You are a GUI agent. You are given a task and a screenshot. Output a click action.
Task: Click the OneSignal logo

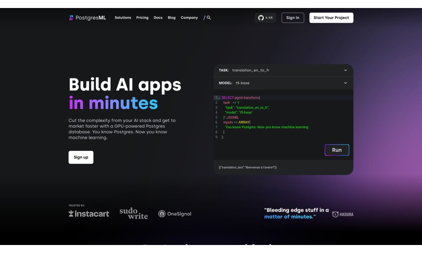pyautogui.click(x=175, y=214)
